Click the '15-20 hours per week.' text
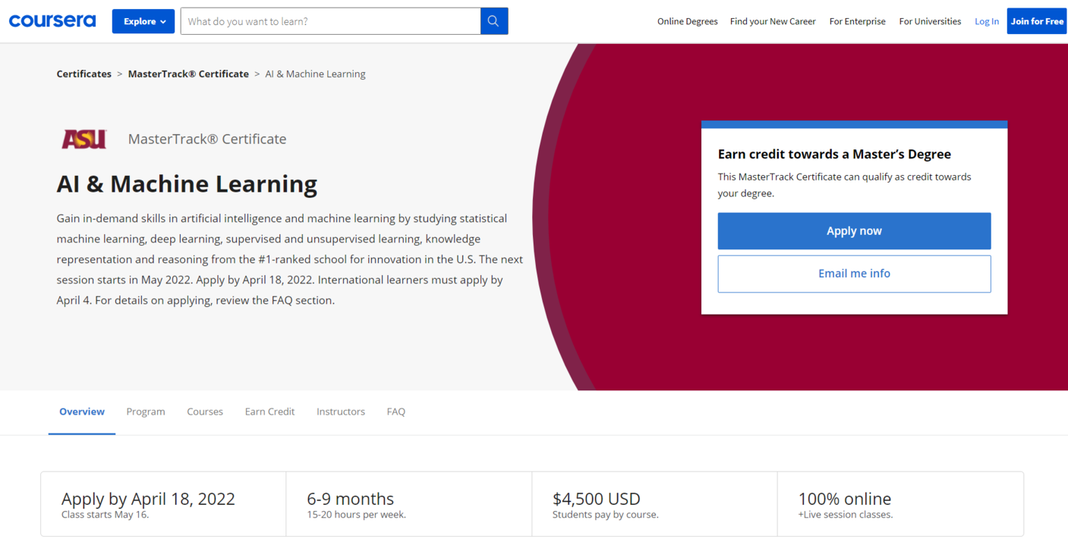The image size is (1068, 548). tap(356, 515)
